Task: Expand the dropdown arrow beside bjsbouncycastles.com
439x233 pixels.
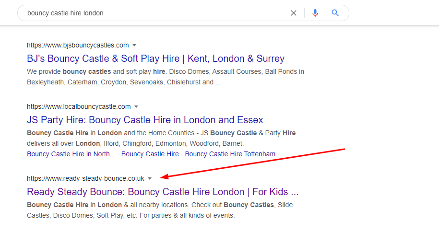Action: tap(134, 46)
